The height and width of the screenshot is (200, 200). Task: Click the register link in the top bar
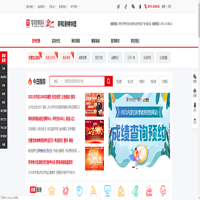coord(169,7)
